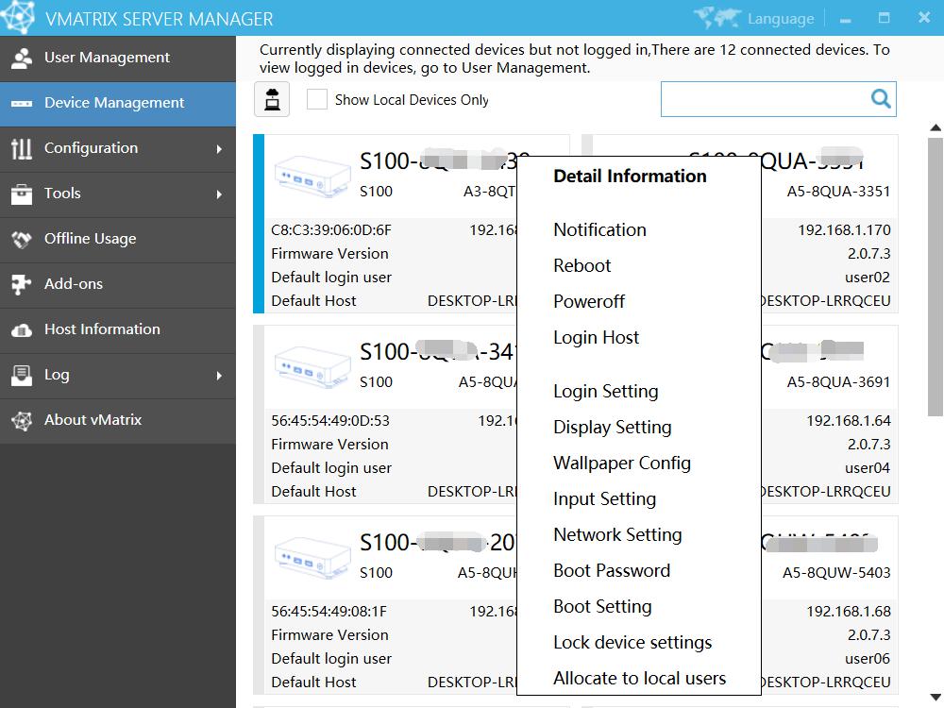The width and height of the screenshot is (944, 708).
Task: Click serial A5-8QUA-3351
Action: [838, 192]
